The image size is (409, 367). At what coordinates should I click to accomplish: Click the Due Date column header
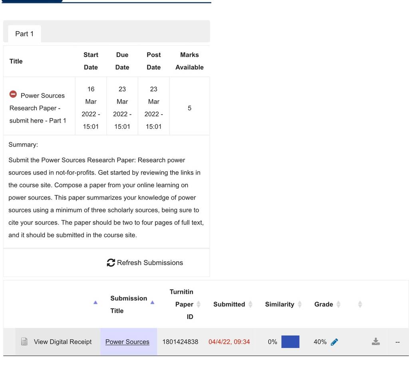coord(122,61)
